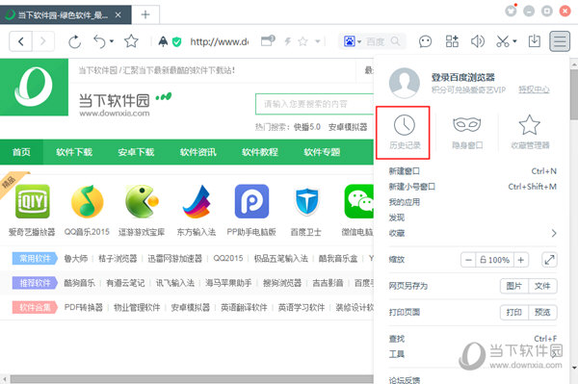Open the green security shield icon
This screenshot has width=578, height=384.
pyautogui.click(x=176, y=42)
